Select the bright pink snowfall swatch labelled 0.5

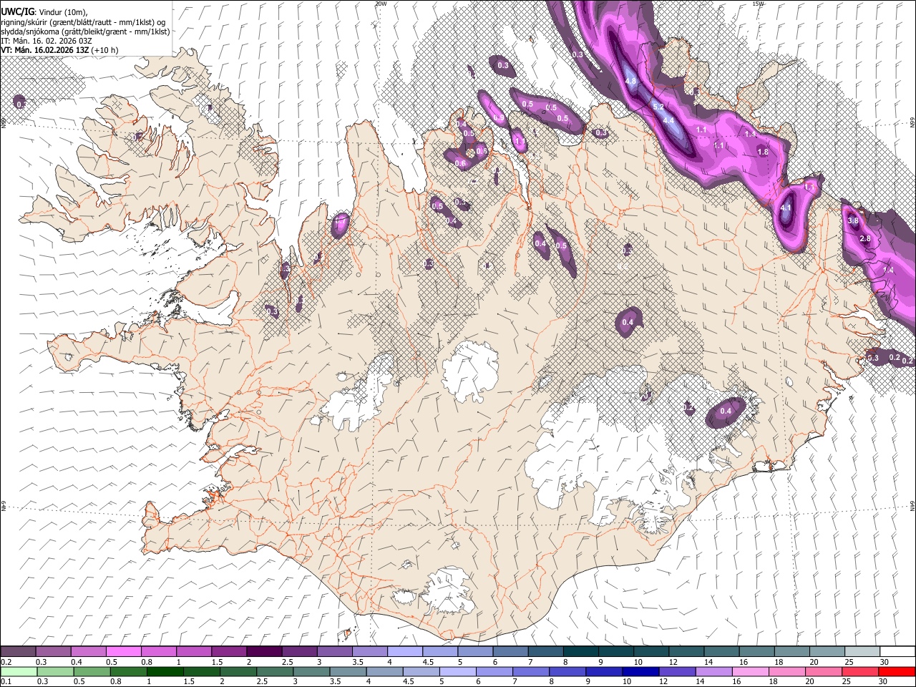click(123, 652)
